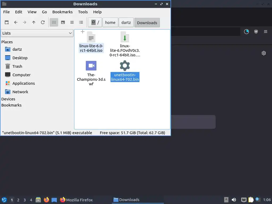Open the Lists side pane dropdown
The height and width of the screenshot is (204, 272).
37,33
